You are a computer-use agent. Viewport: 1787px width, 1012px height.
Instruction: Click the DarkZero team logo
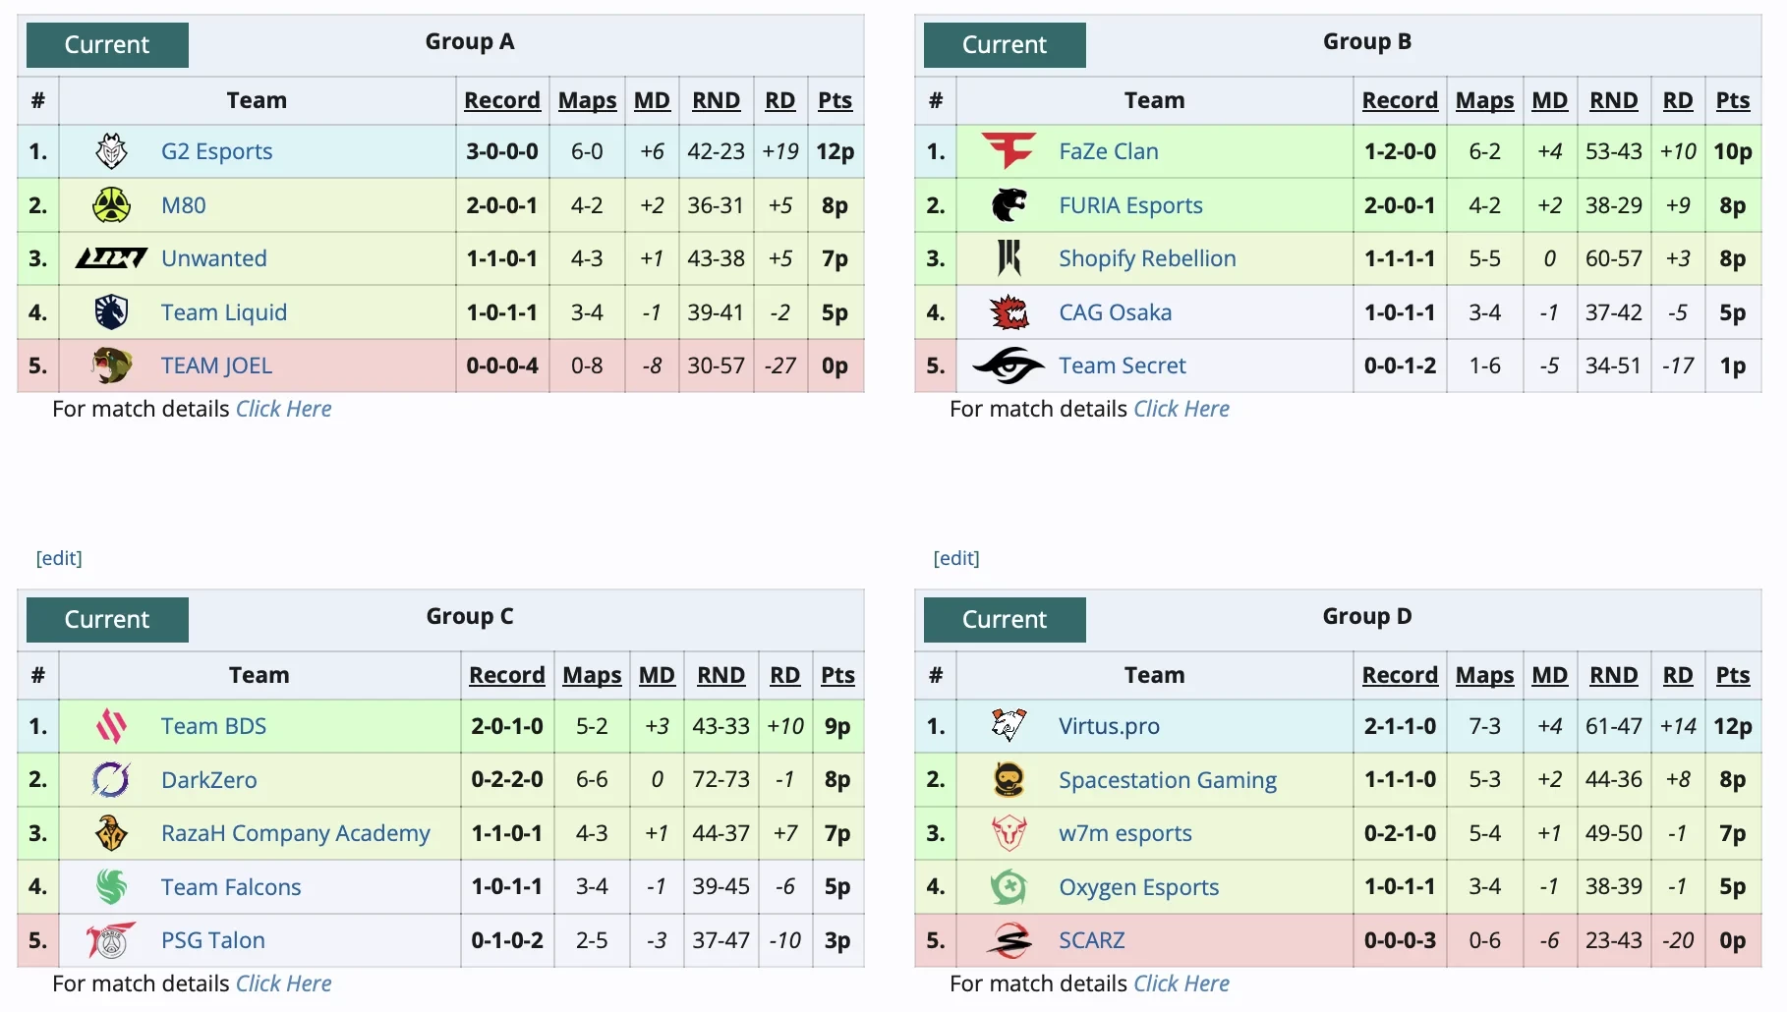[x=111, y=780]
